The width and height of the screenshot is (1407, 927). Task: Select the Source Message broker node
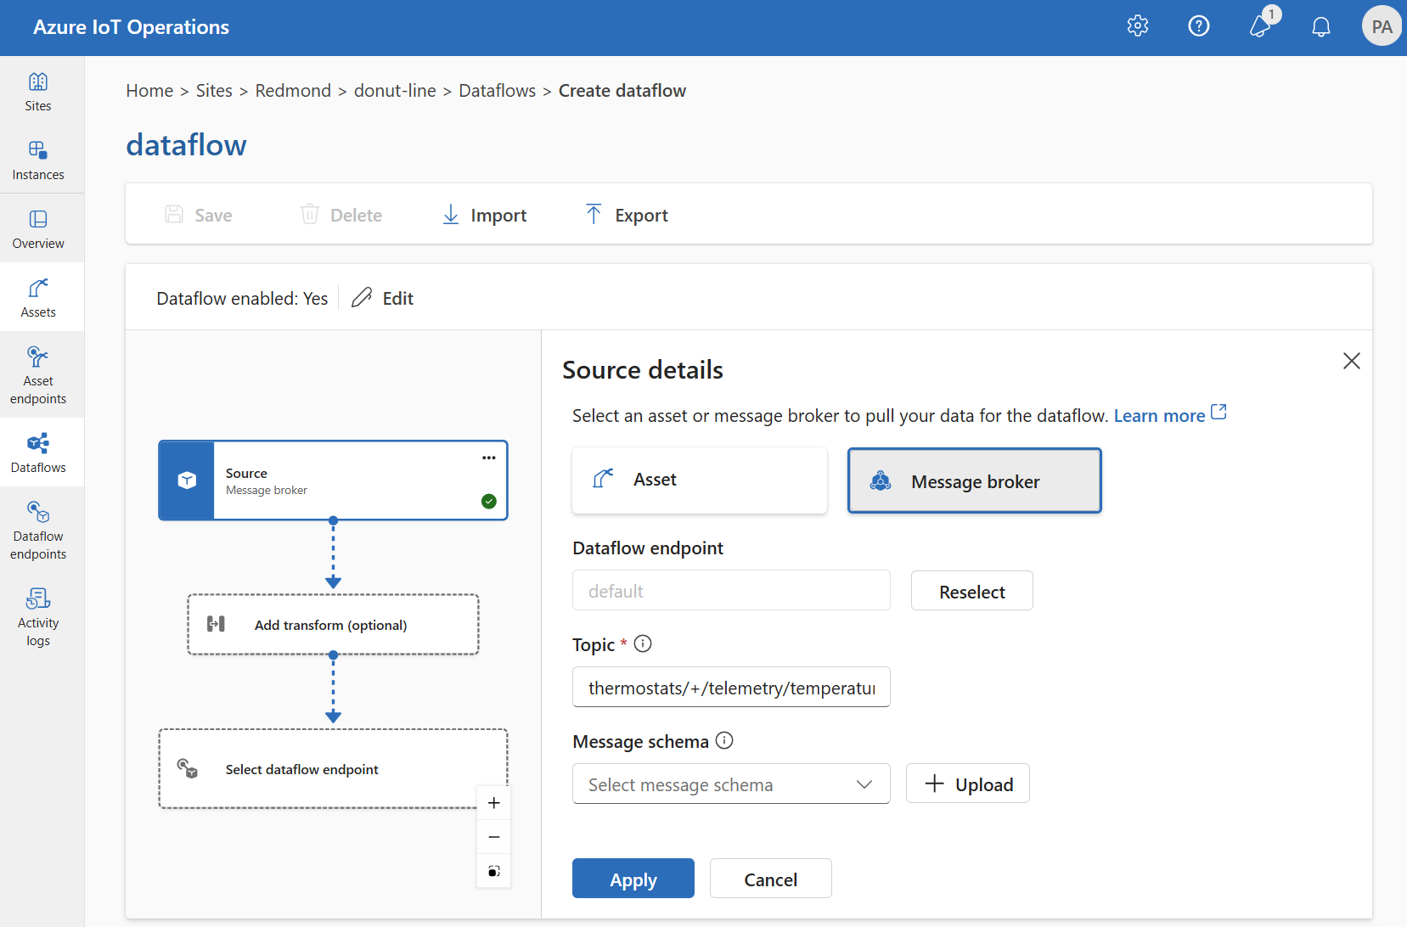pyautogui.click(x=333, y=480)
